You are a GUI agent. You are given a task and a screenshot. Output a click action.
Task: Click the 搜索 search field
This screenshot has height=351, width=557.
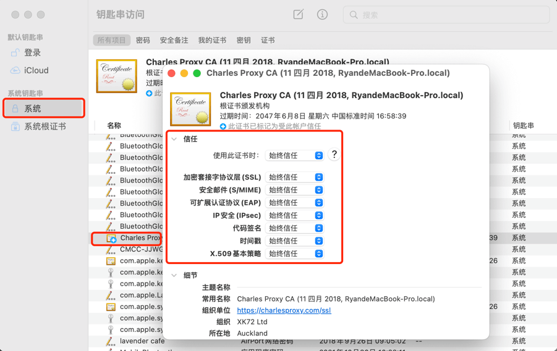point(445,15)
